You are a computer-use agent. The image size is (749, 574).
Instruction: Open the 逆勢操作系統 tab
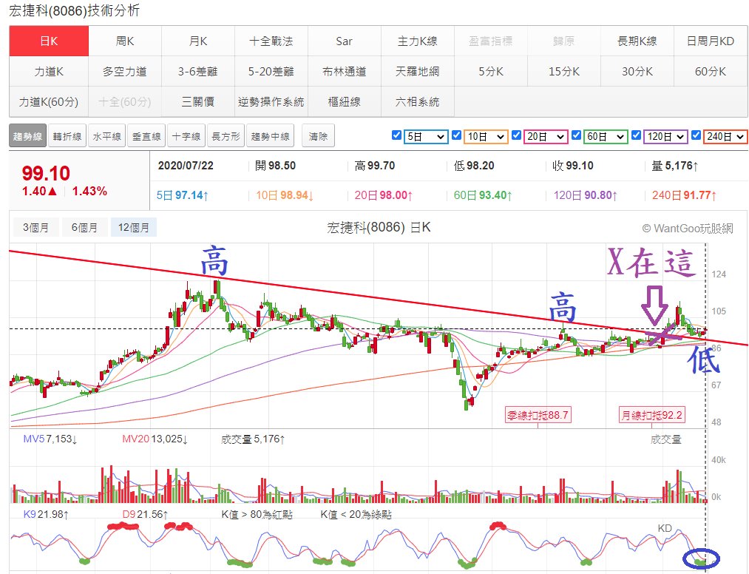point(271,102)
